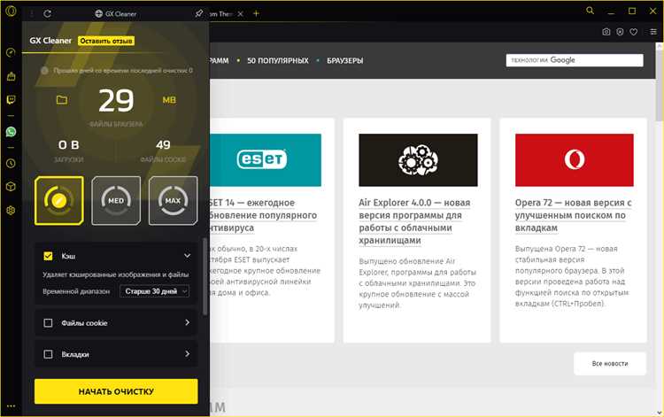Open Twitch from the sidebar
664x417 pixels.
click(x=11, y=100)
